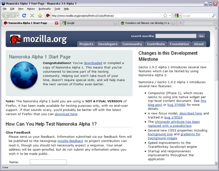Click the Stop loading X icon

click(x=32, y=15)
